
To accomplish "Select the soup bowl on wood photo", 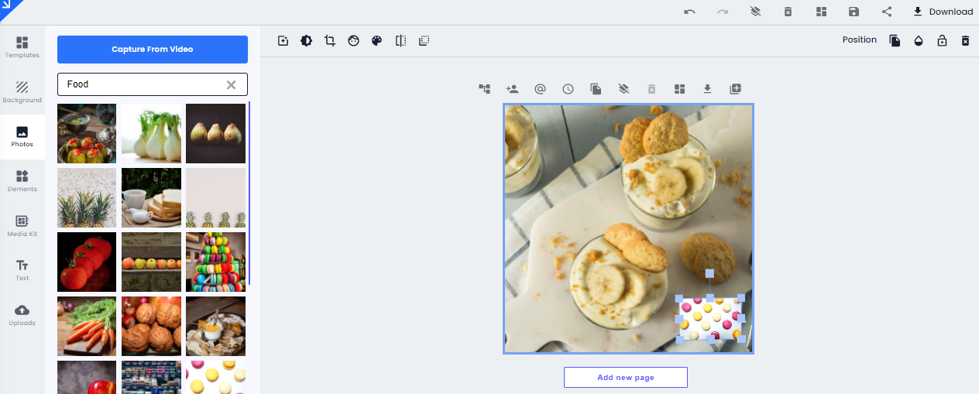I will (x=215, y=326).
